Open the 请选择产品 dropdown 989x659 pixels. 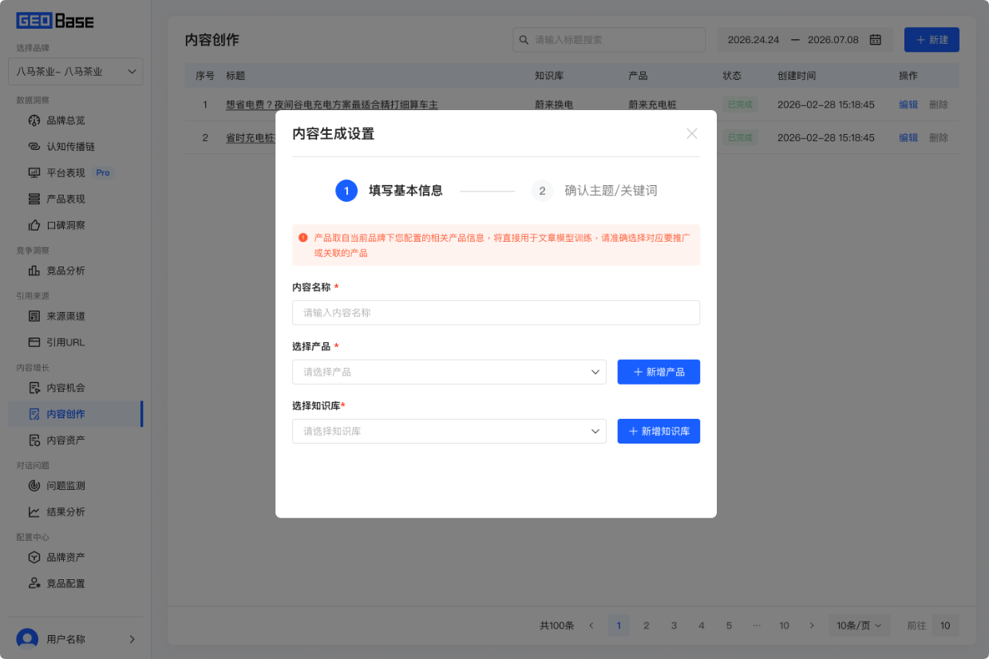(x=449, y=372)
